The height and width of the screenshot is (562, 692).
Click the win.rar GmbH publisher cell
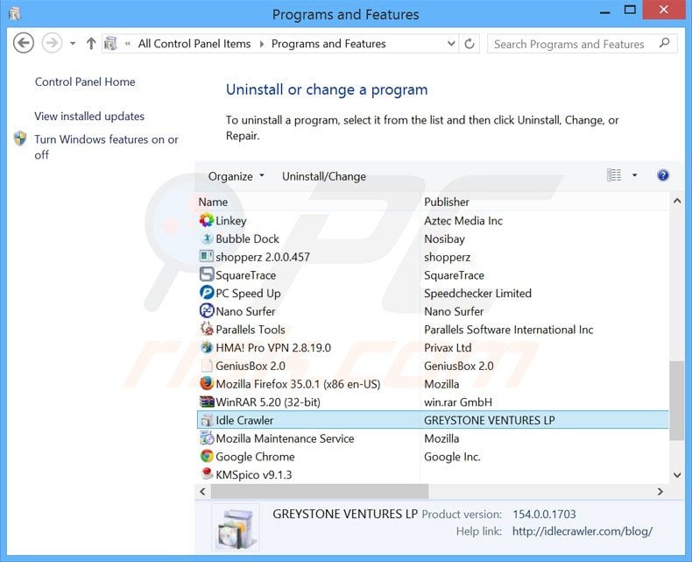click(457, 402)
